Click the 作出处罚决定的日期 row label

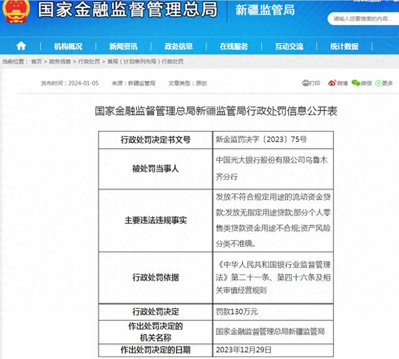coord(155,350)
